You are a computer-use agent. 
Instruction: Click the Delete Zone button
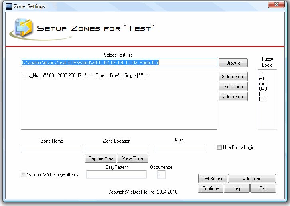pyautogui.click(x=233, y=97)
